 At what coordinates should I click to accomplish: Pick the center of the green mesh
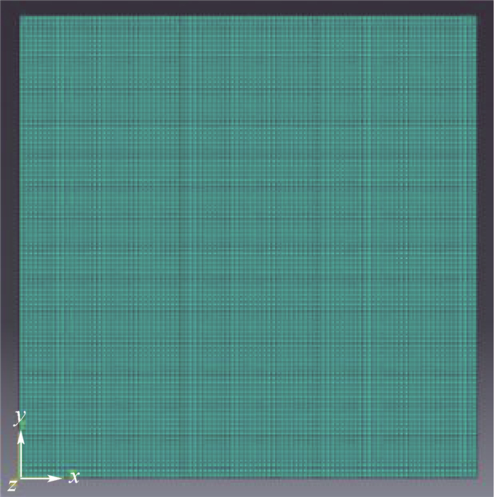pos(248,247)
